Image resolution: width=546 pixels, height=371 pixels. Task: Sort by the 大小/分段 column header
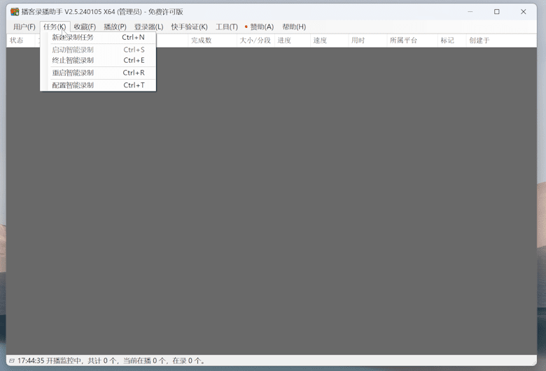255,41
